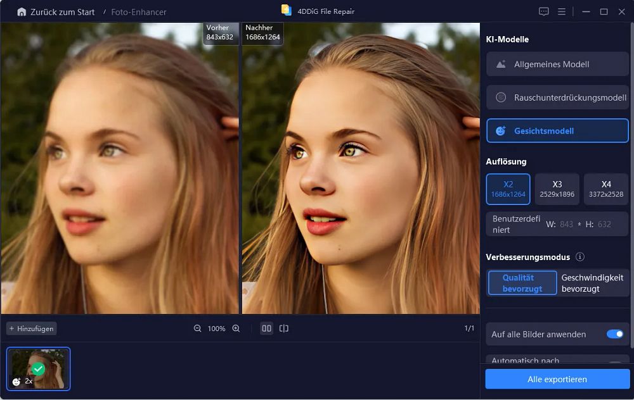Click the 4DDiG File Repair logo icon
This screenshot has height=400, width=634.
[287, 10]
